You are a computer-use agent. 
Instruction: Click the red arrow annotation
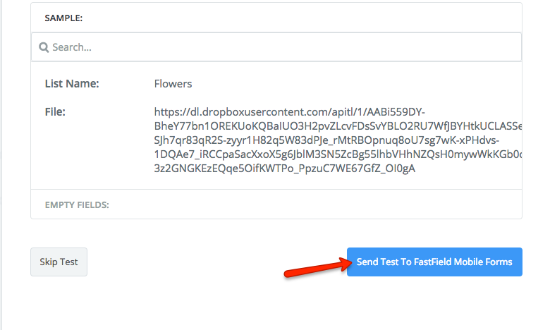[316, 268]
